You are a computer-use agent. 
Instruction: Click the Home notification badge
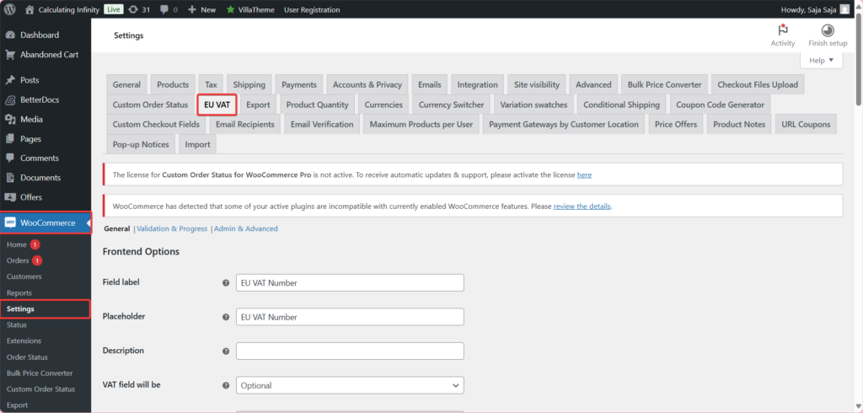pos(35,244)
